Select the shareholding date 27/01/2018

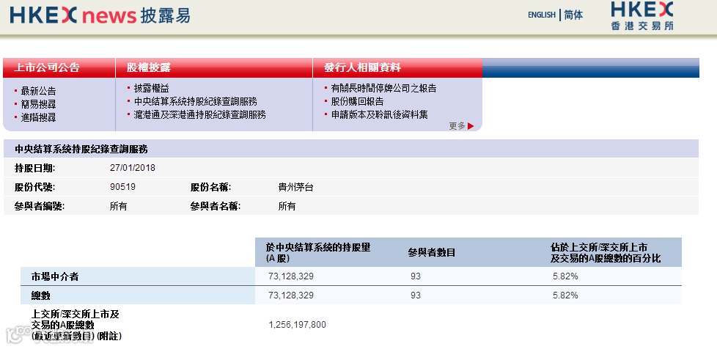click(133, 168)
